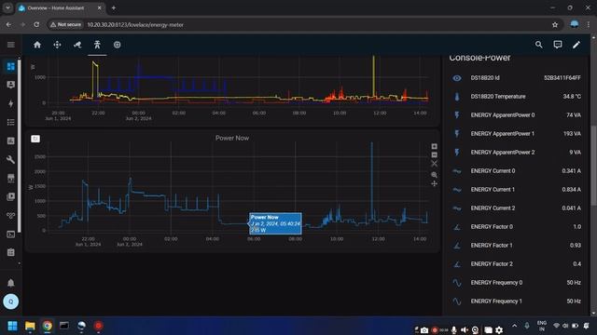597x335 pixels.
Task: Stop recording with red record button
Action: tap(435, 330)
